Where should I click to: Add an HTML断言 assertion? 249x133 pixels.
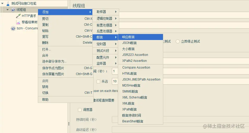click(x=141, y=74)
